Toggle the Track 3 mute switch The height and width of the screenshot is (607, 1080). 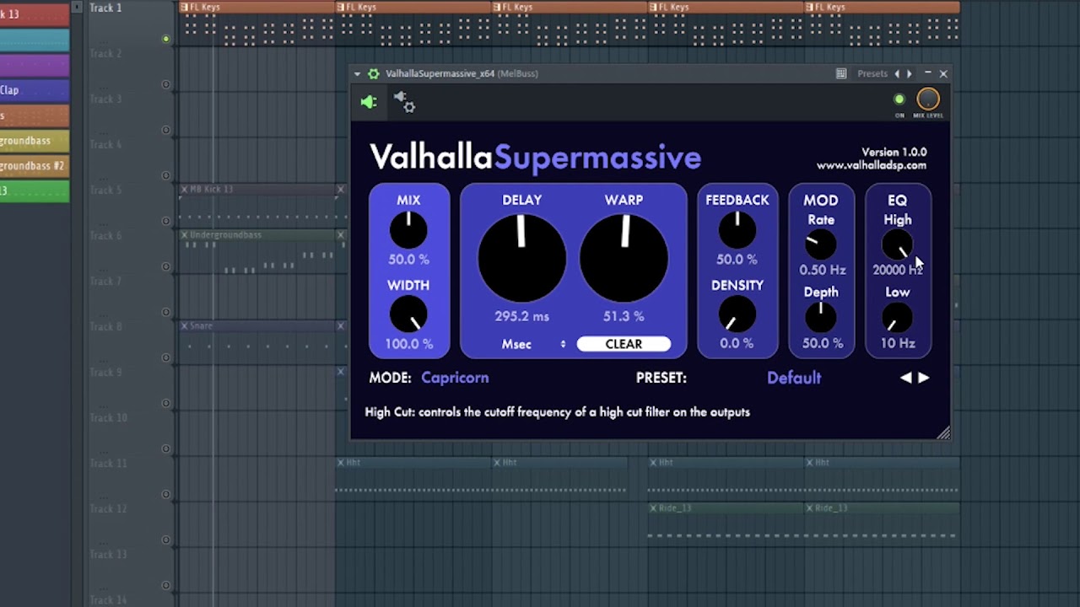[x=165, y=130]
